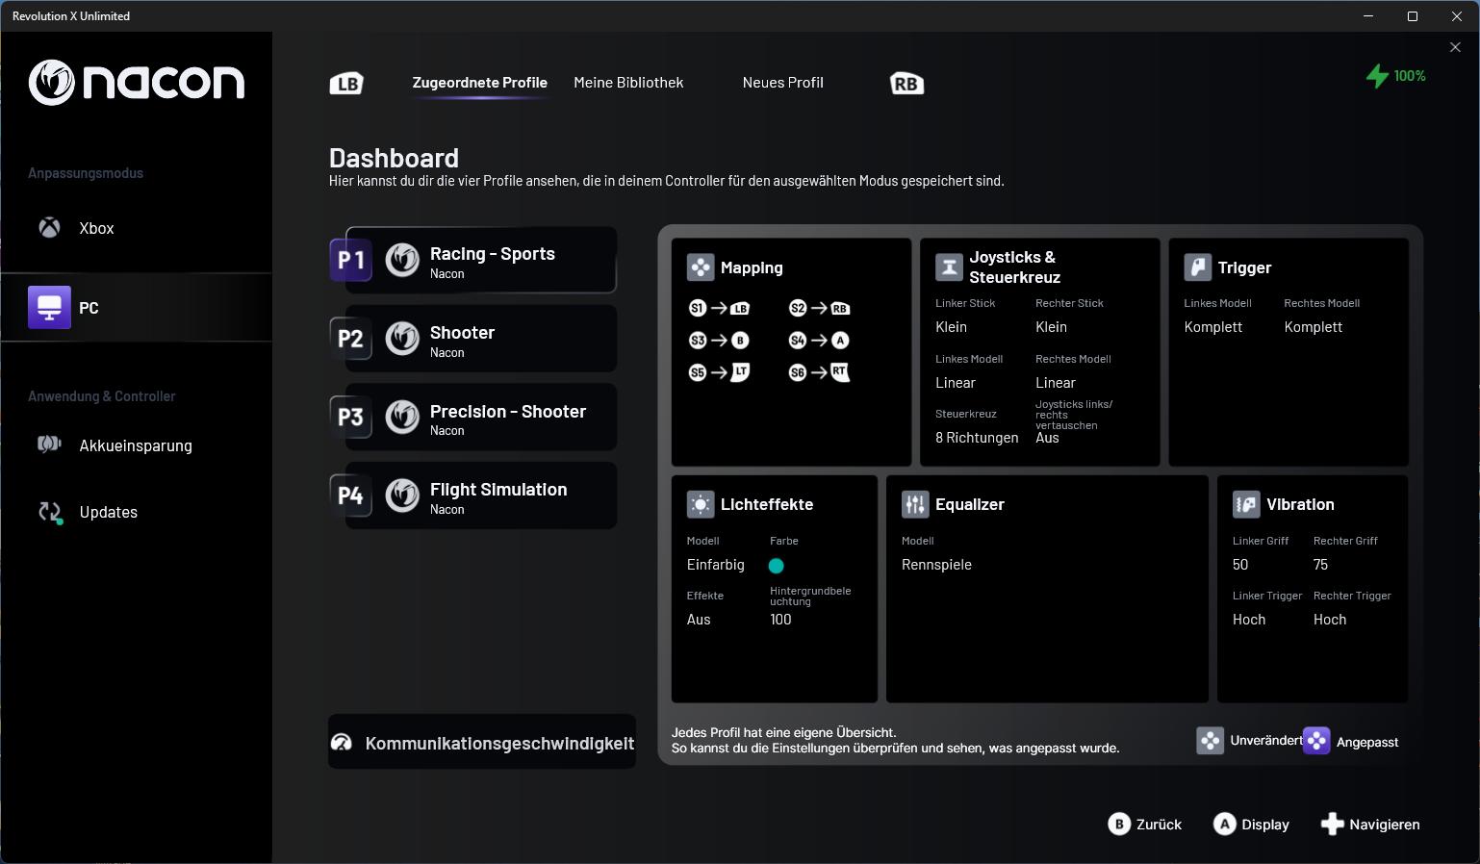
Task: Click the battery charge indicator icon
Action: click(x=1378, y=76)
